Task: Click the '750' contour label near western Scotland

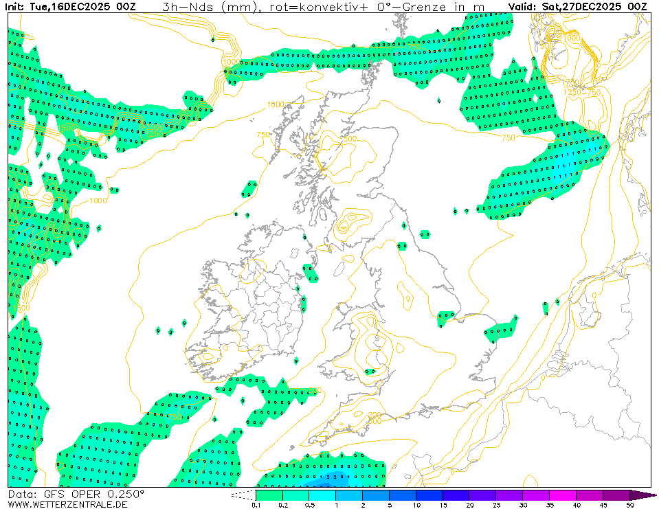Action: (x=264, y=135)
